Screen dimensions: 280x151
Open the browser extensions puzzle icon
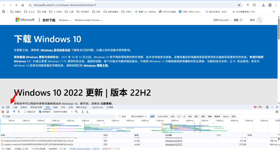[254, 5]
